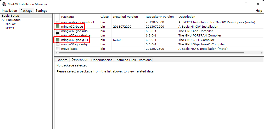Select Basic Setup in the sidebar

10,16
